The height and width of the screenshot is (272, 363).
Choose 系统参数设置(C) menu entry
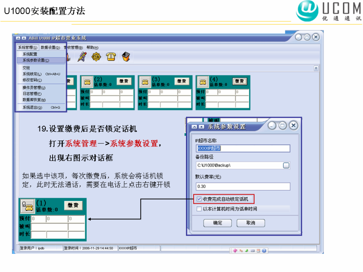41,60
